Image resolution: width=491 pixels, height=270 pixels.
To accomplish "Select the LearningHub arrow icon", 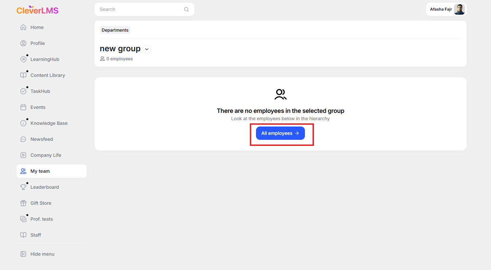I will [23, 59].
